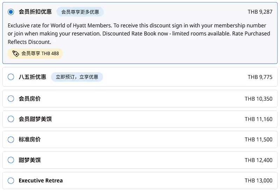The height and width of the screenshot is (194, 280).
Task: Click the THB 10,350 price
Action: pos(258,99)
